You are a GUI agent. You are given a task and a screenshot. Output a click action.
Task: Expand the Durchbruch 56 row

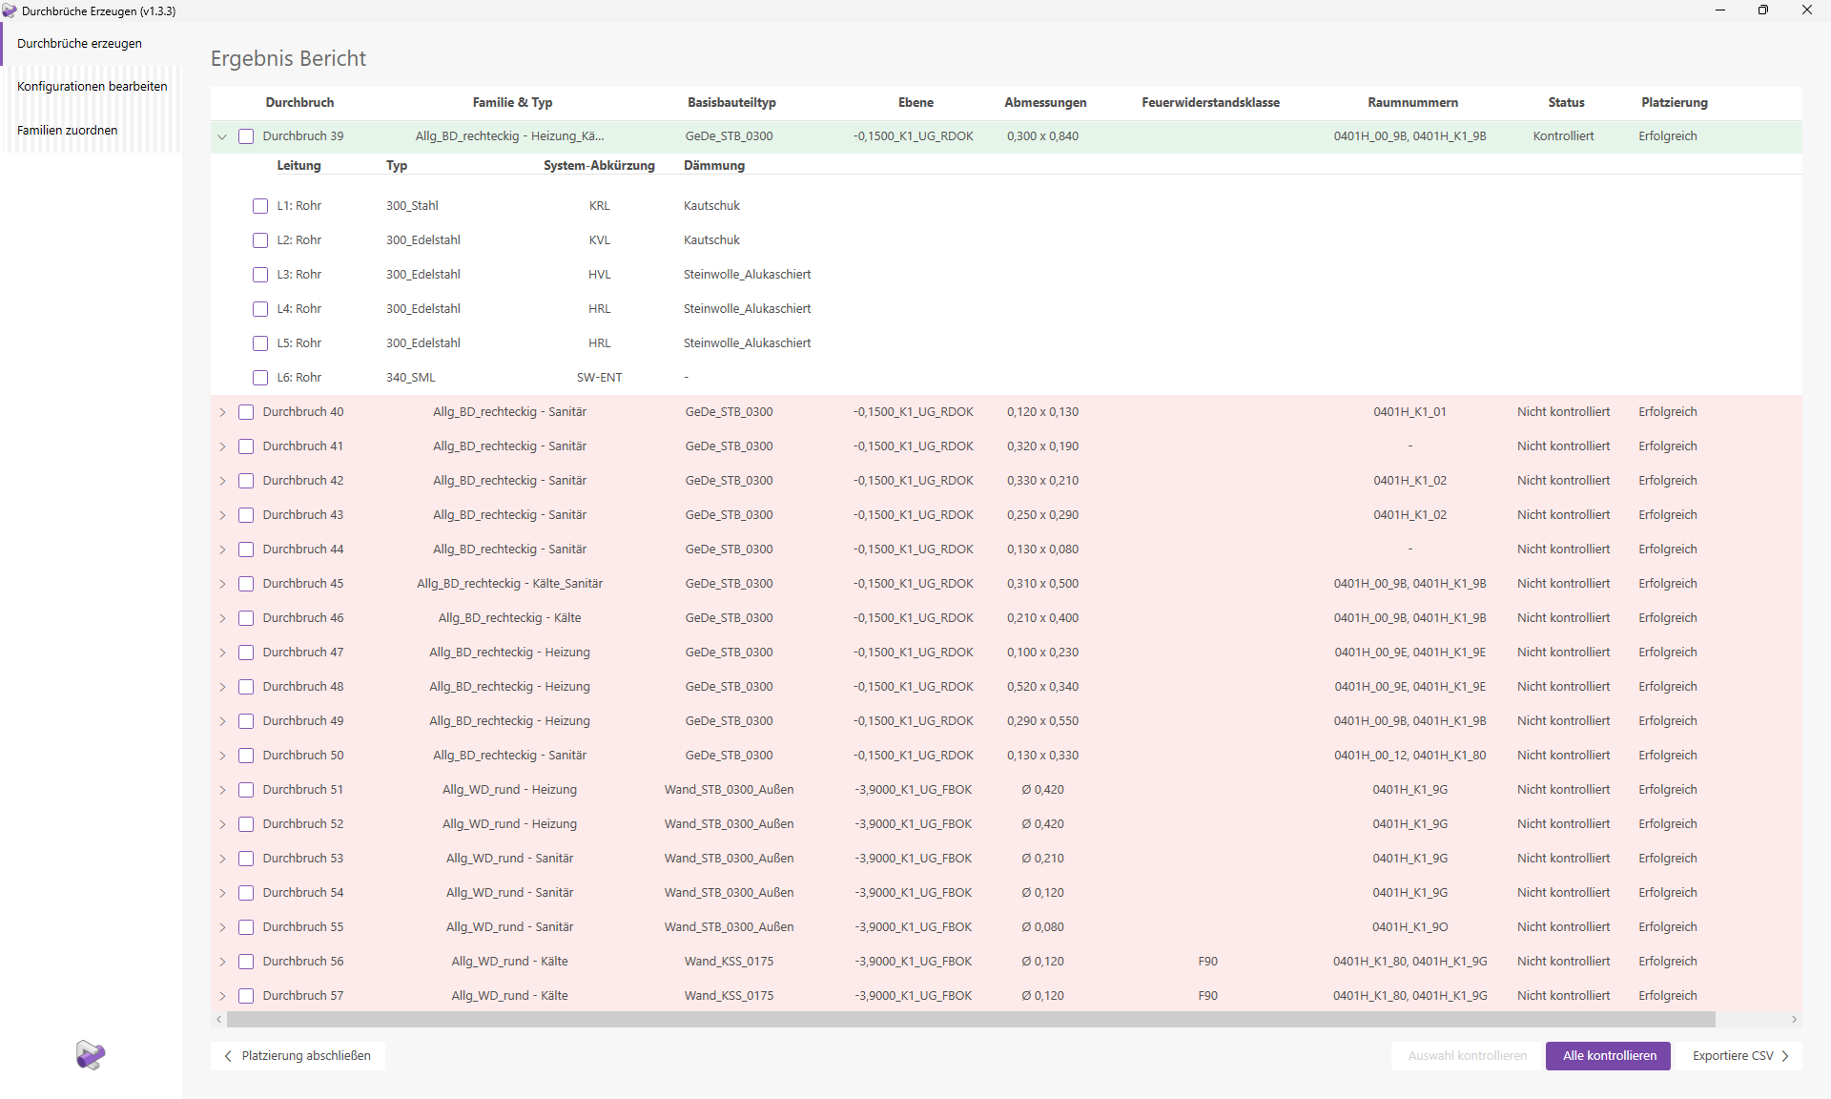(222, 962)
